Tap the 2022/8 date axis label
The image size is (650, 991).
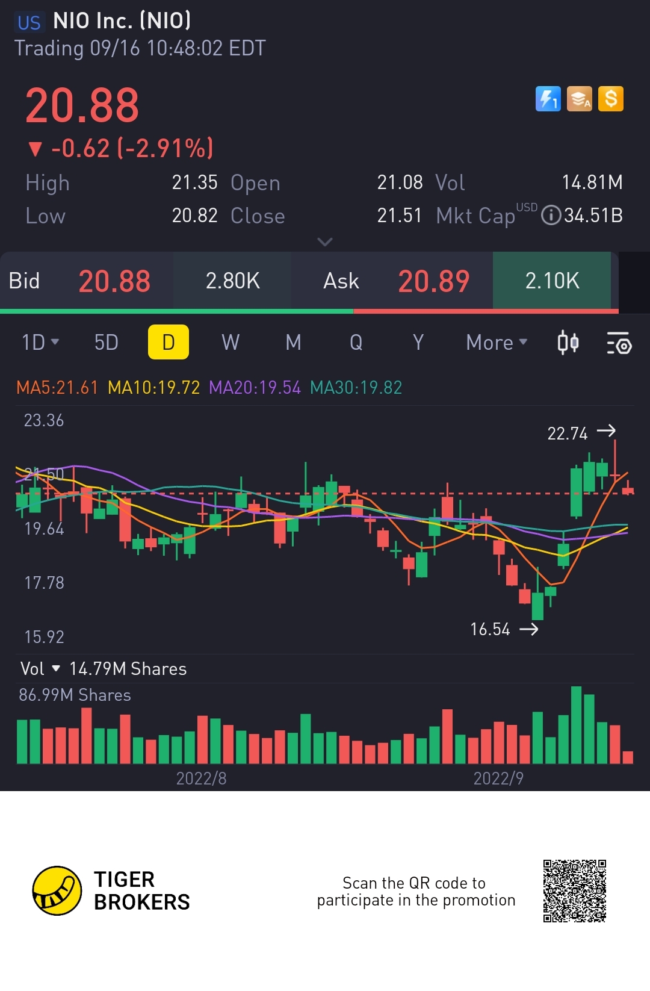[201, 778]
